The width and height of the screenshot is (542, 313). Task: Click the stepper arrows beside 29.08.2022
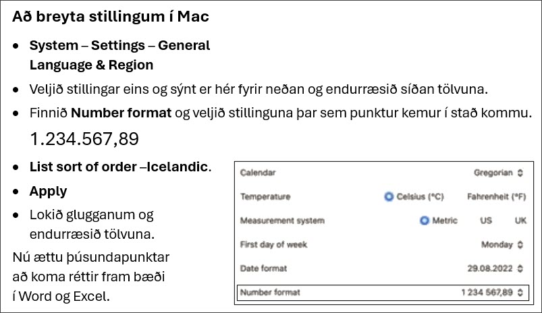tap(520, 268)
